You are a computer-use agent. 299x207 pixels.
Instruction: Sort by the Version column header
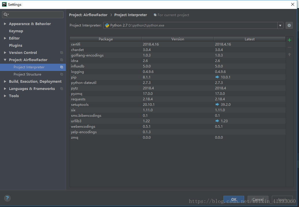[178, 39]
